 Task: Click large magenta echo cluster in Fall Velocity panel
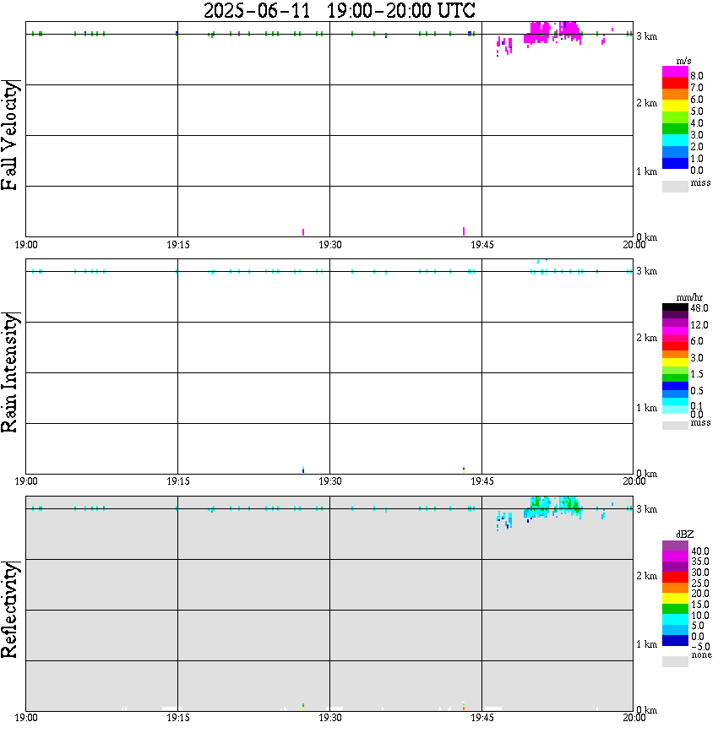552,34
